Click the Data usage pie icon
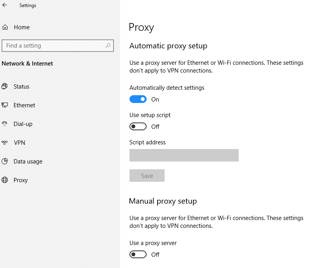The image size is (312, 268). 5,161
